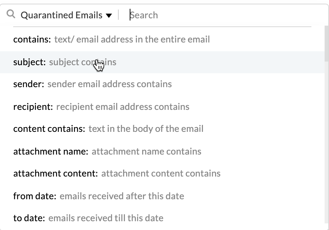This screenshot has height=230, width=329.
Task: Click 'emails received after this date' hint
Action: click(x=122, y=196)
